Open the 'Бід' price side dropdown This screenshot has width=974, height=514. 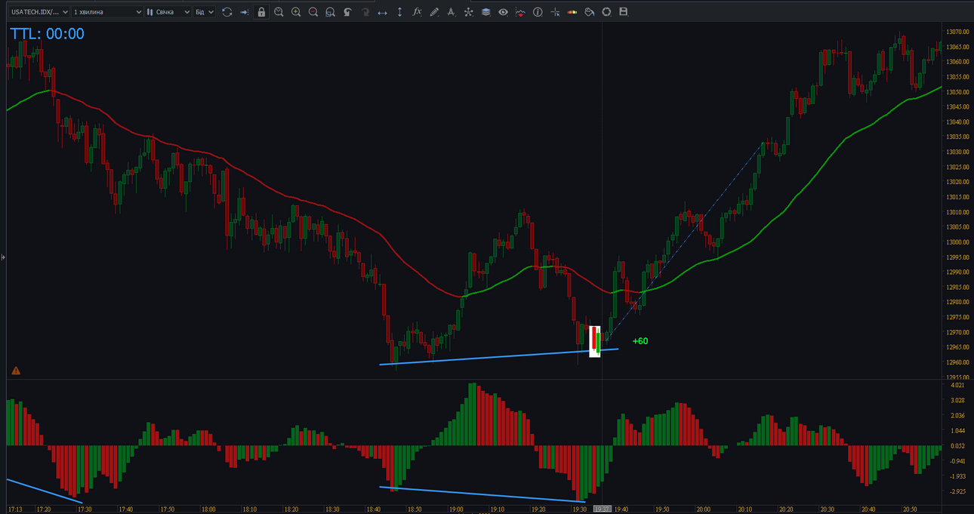205,12
